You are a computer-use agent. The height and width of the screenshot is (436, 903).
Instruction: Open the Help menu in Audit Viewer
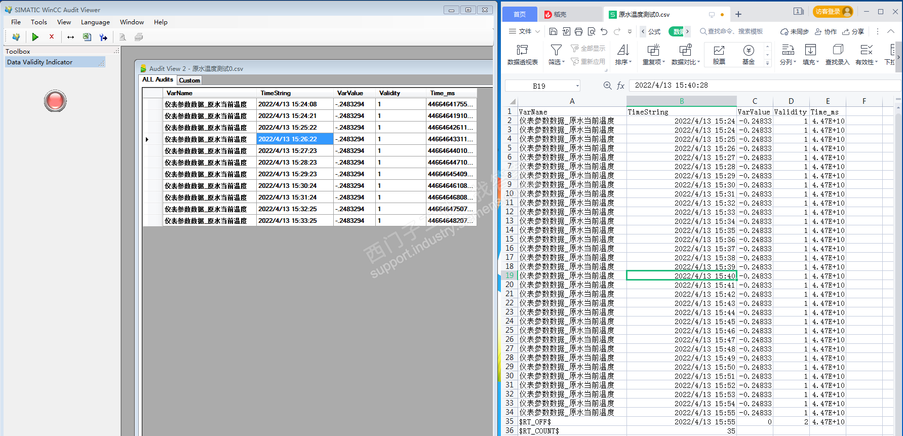pyautogui.click(x=161, y=22)
